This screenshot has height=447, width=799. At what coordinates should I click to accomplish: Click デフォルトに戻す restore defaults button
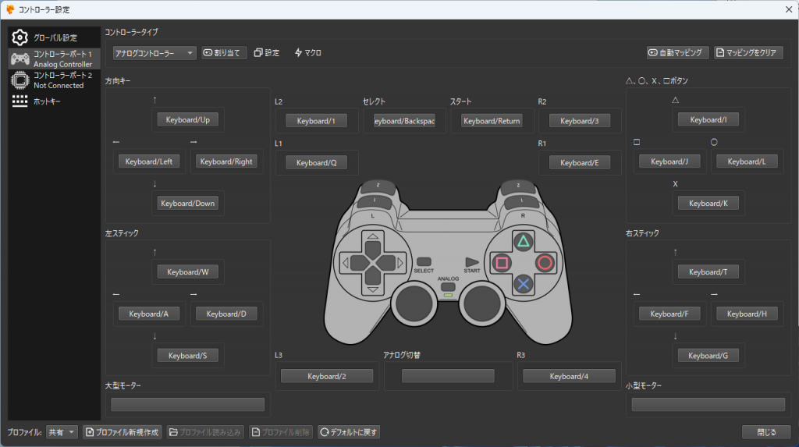[x=349, y=432]
